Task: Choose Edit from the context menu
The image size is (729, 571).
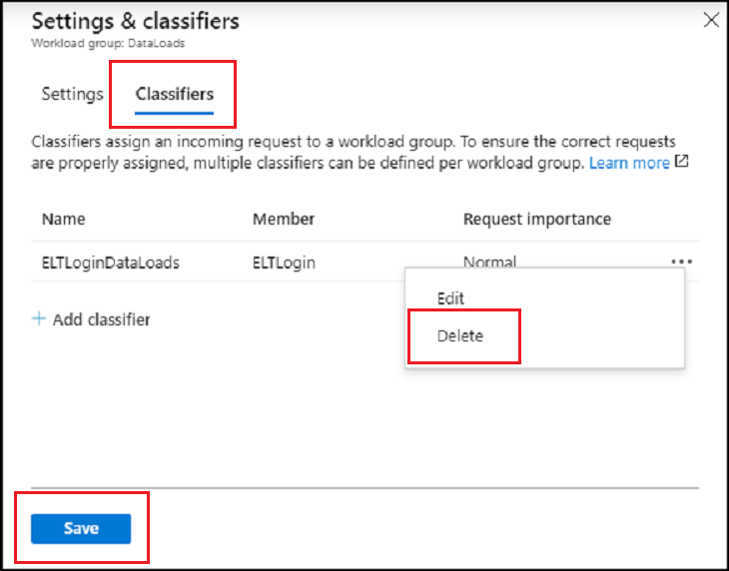Action: pos(450,298)
